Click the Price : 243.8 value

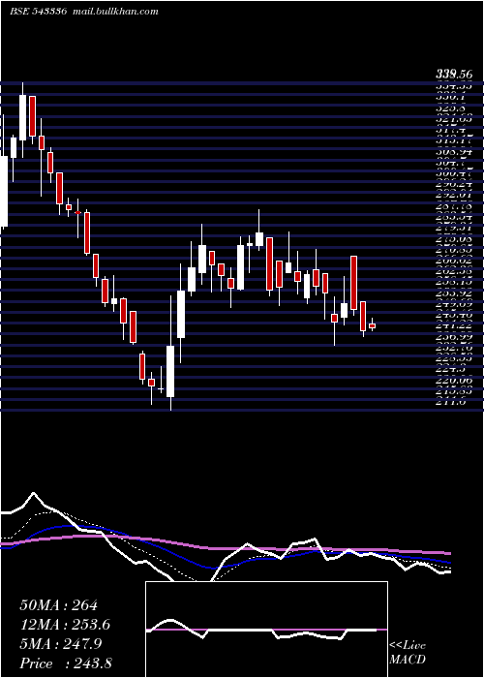[x=66, y=663]
